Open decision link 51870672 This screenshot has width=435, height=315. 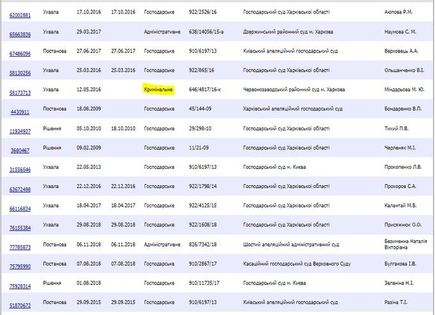(x=19, y=305)
